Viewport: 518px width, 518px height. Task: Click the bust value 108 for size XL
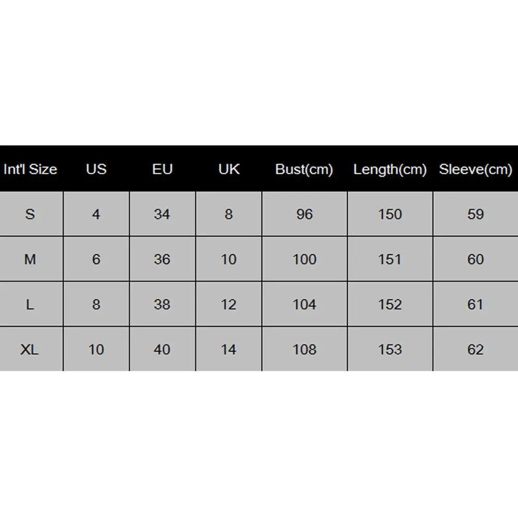pos(304,350)
